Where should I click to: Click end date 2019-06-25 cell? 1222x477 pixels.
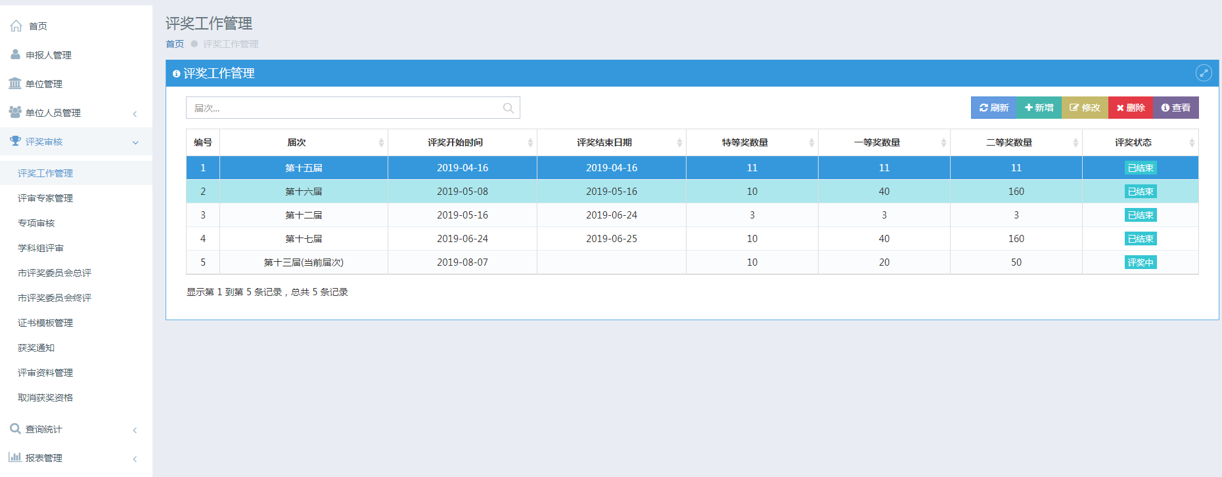pos(612,239)
